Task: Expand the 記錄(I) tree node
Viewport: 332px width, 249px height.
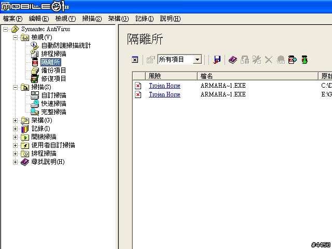Action: (x=15, y=129)
